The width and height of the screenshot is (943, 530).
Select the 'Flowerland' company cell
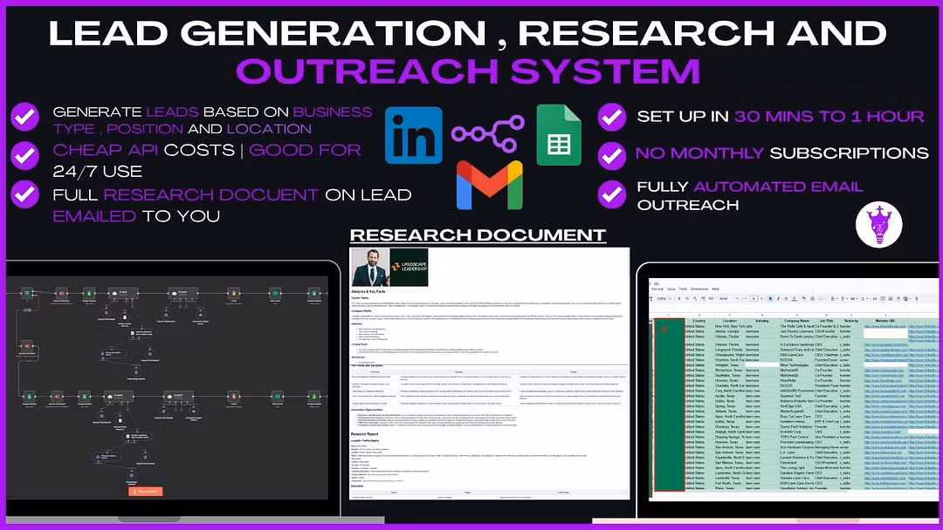coord(797,463)
